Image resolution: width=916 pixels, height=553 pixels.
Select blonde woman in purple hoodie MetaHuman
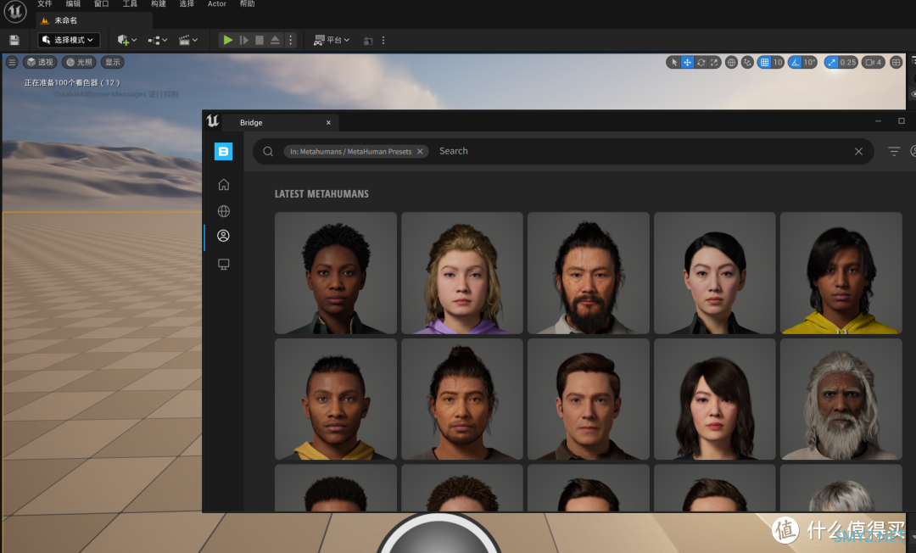462,273
